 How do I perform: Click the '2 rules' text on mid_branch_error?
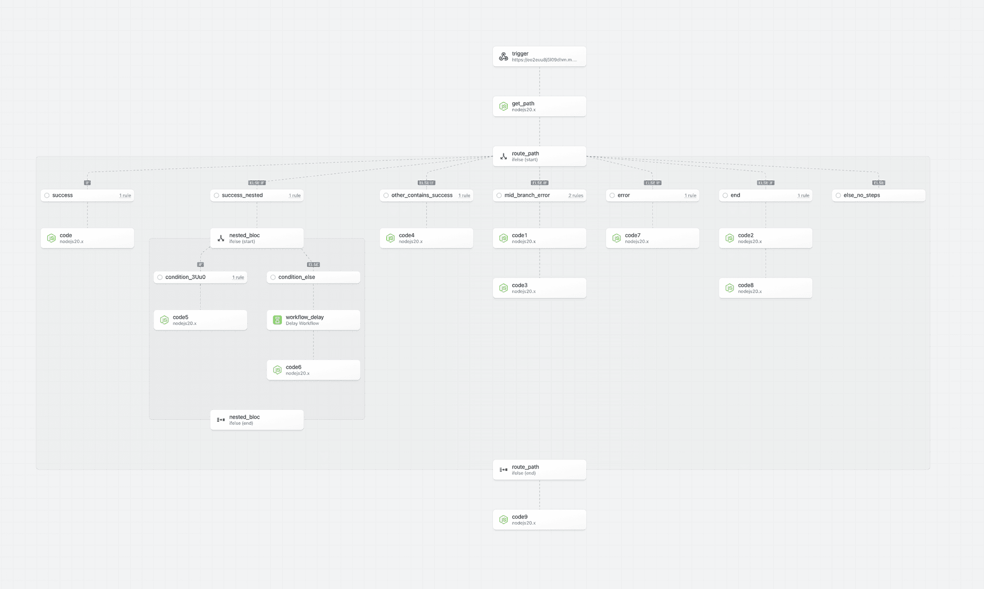(576, 196)
